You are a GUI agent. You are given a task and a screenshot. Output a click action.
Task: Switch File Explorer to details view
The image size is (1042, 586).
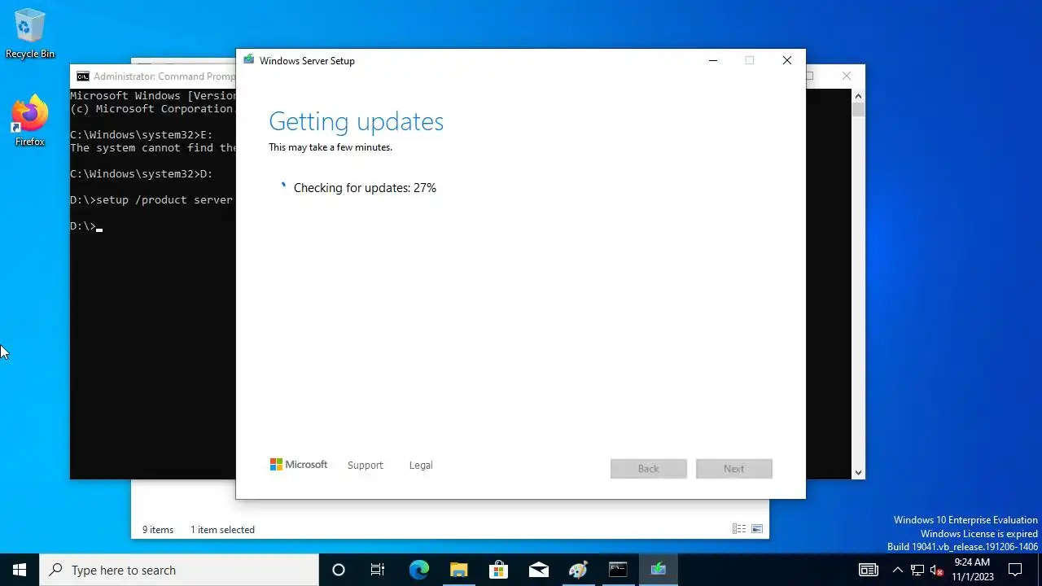coord(739,529)
